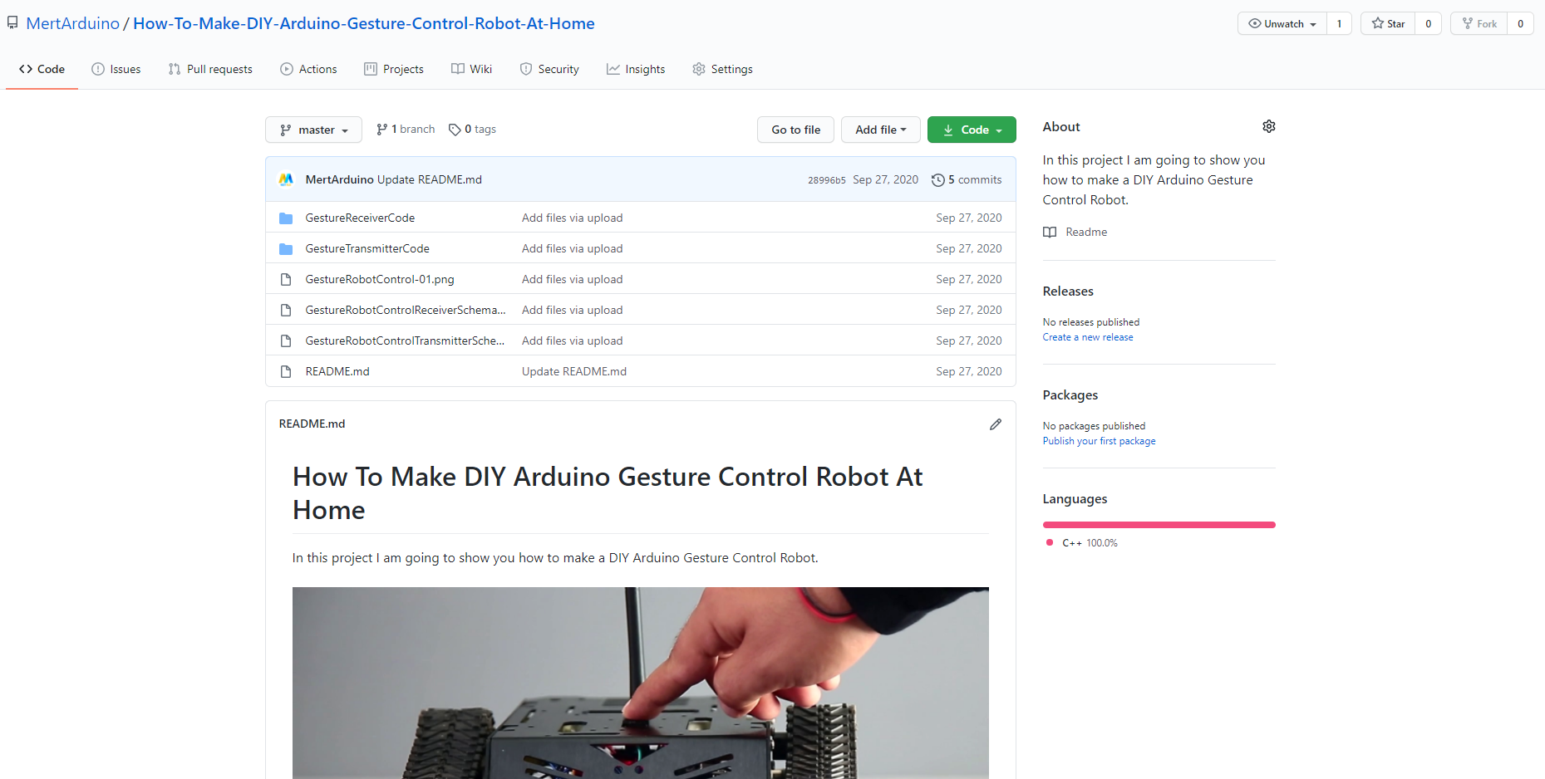Image resolution: width=1545 pixels, height=779 pixels.
Task: Click the Fork button
Action: click(x=1479, y=24)
